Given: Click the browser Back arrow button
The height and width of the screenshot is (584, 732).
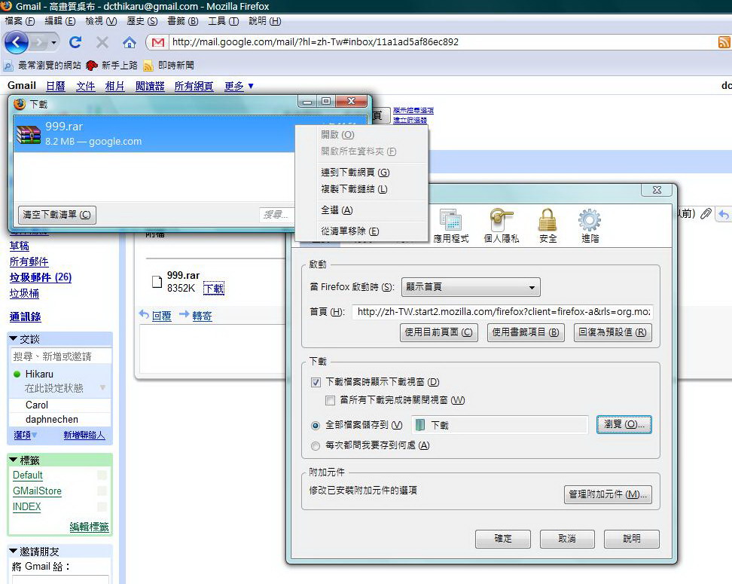Looking at the screenshot, I should click(17, 42).
